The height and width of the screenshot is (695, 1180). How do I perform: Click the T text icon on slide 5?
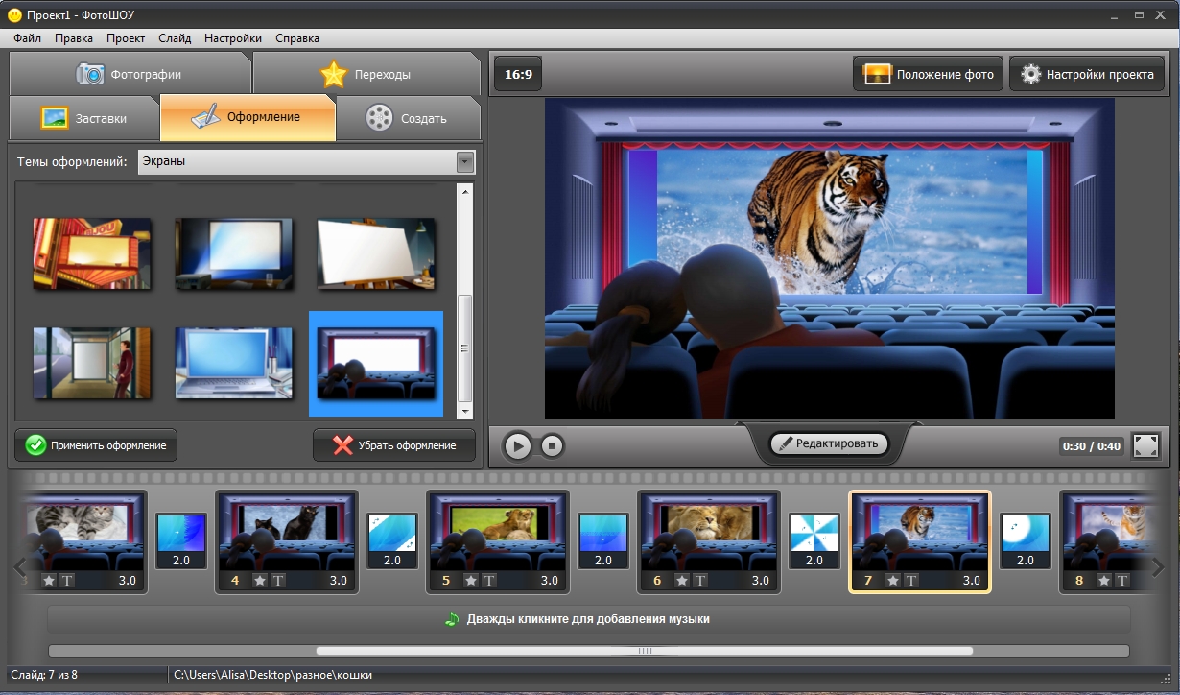pyautogui.click(x=489, y=581)
